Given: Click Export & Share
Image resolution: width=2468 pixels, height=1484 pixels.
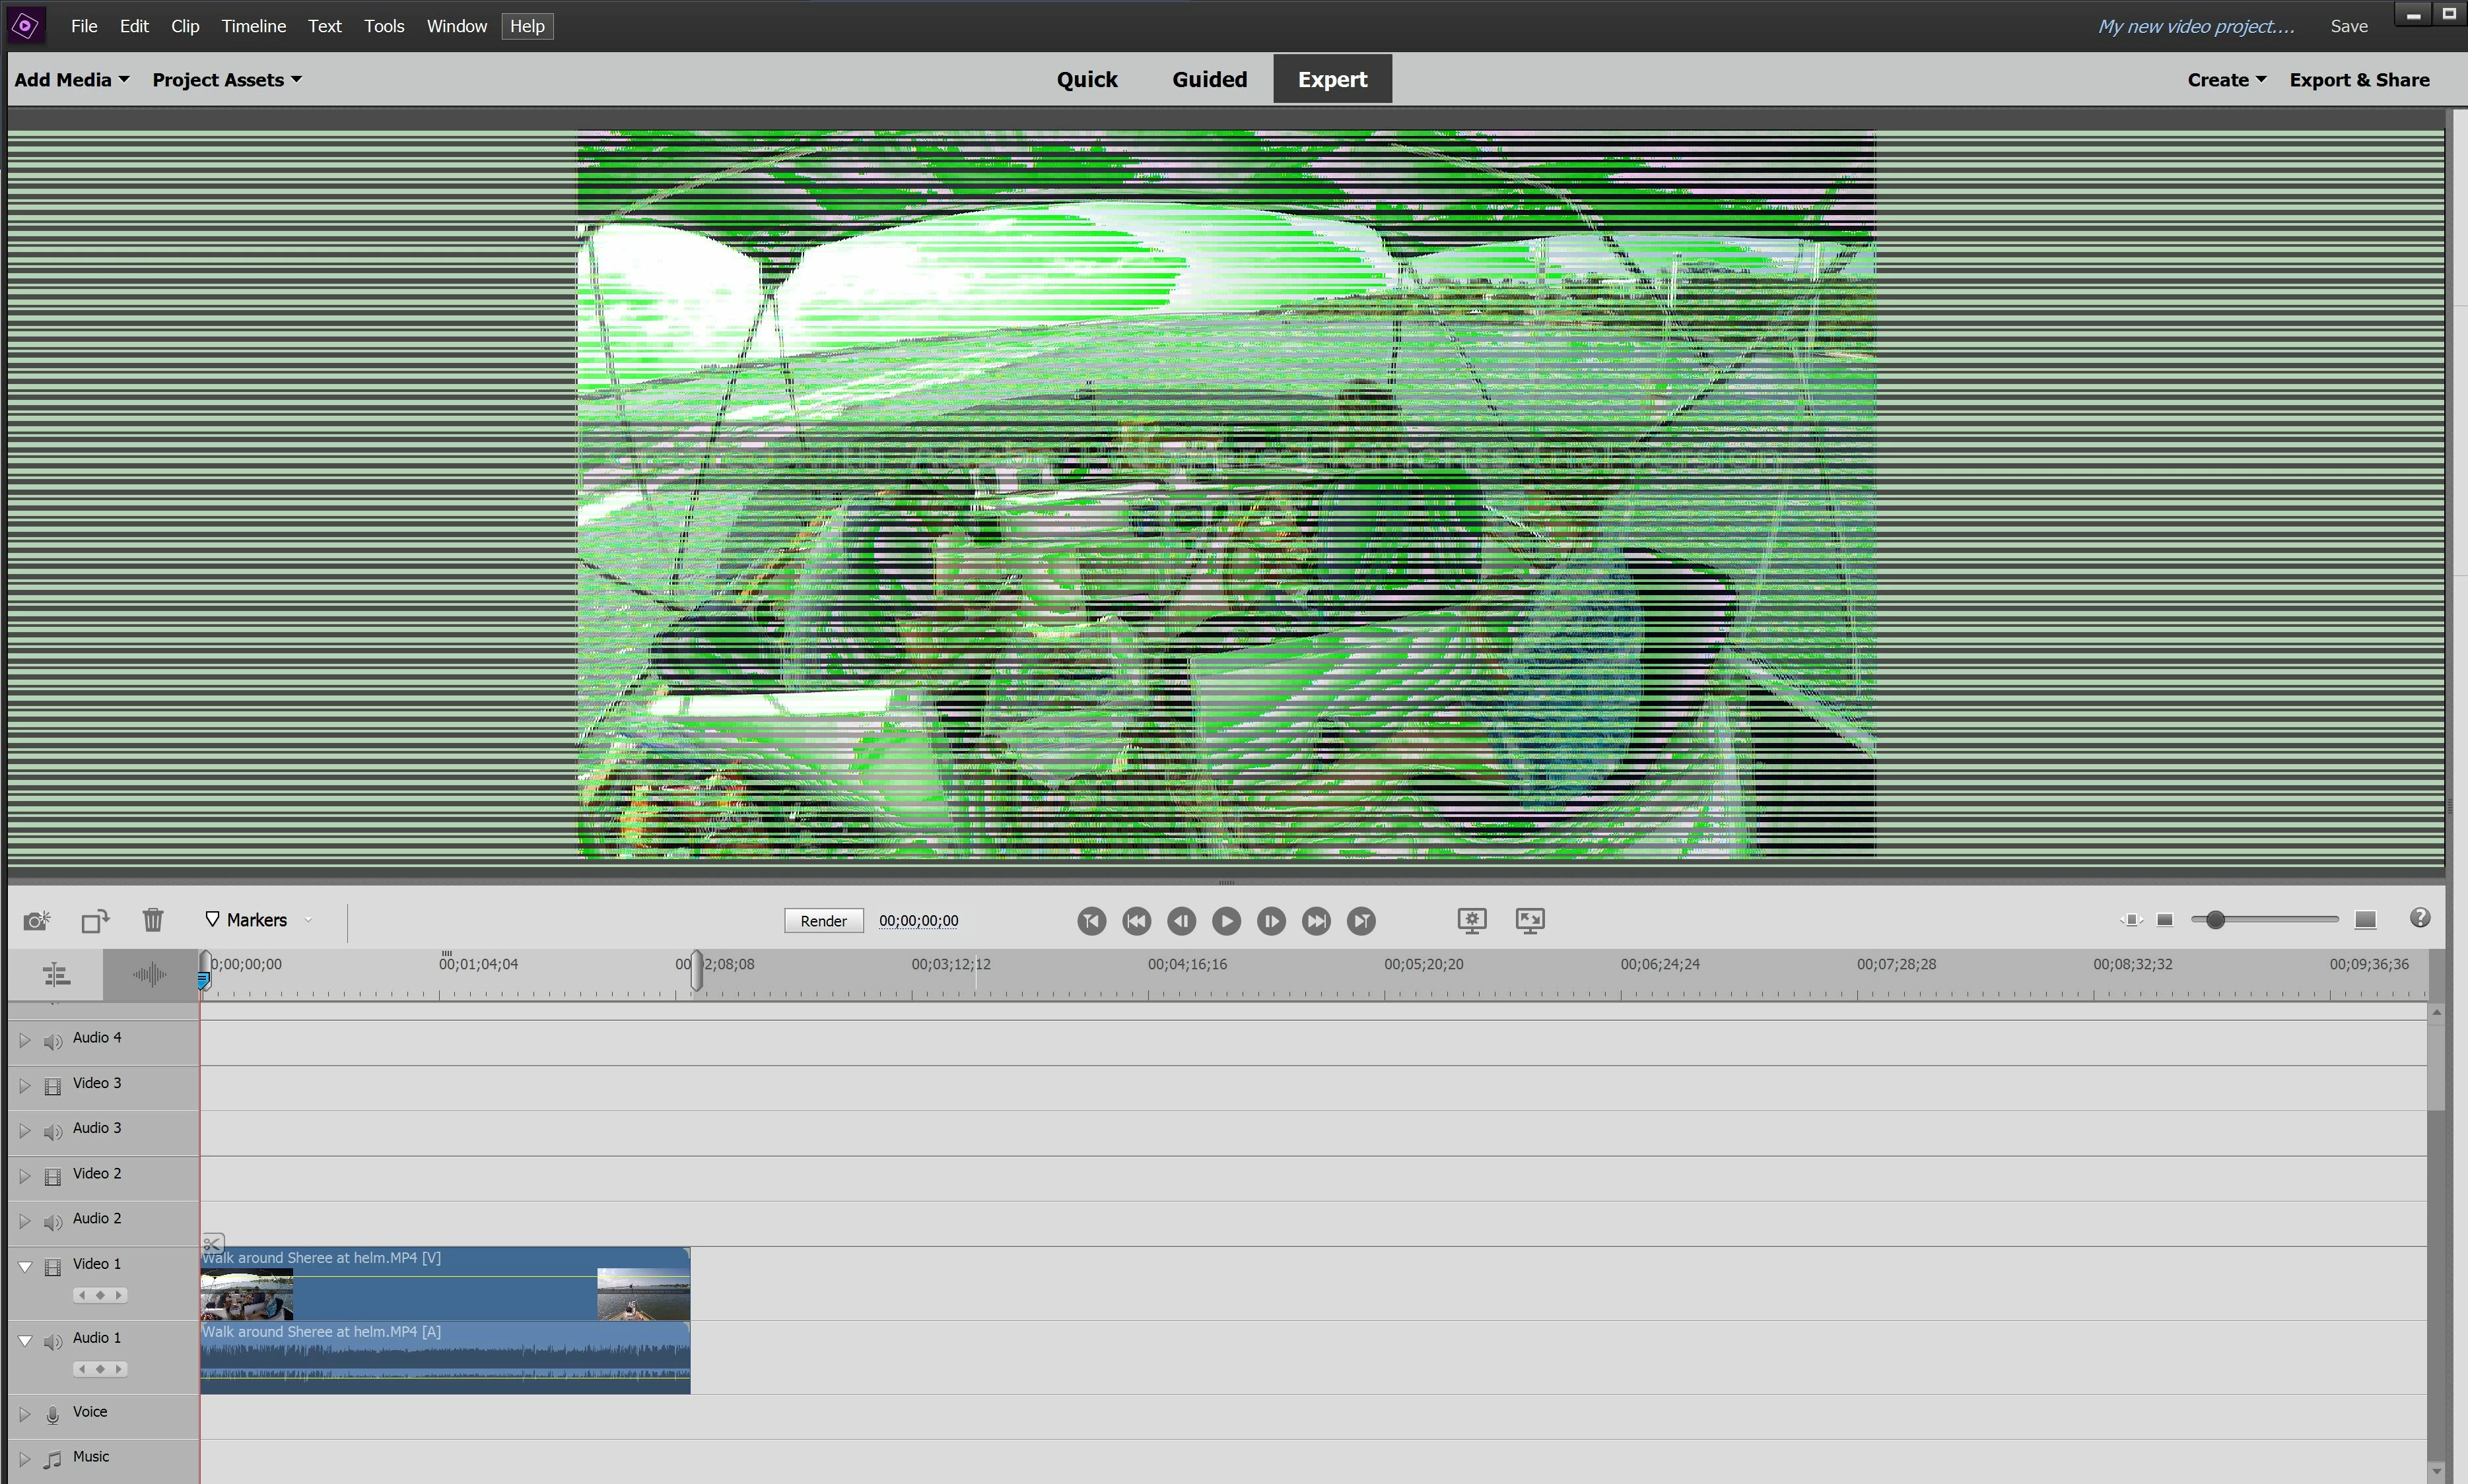Looking at the screenshot, I should [2358, 80].
